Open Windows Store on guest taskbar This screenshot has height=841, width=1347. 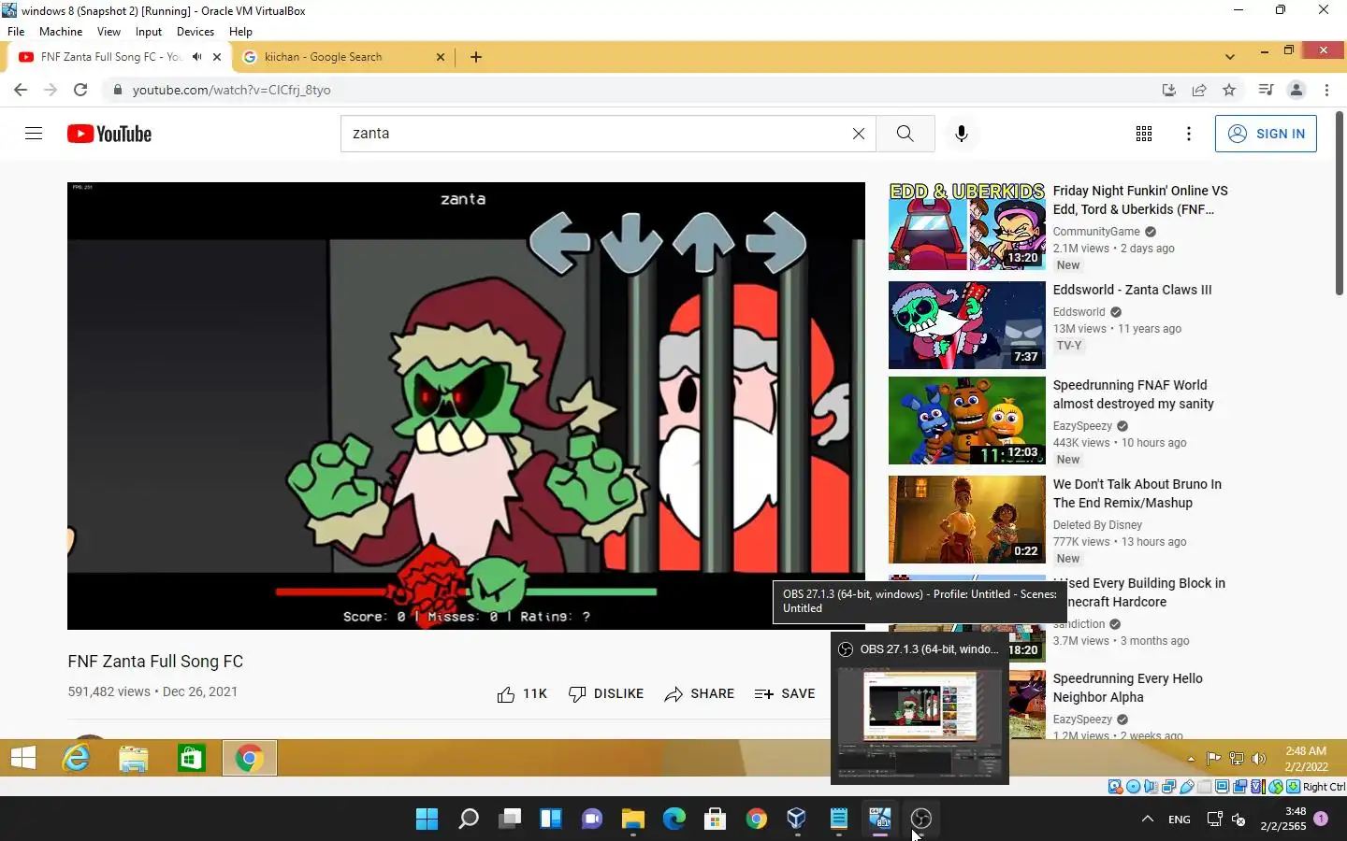[x=191, y=758]
